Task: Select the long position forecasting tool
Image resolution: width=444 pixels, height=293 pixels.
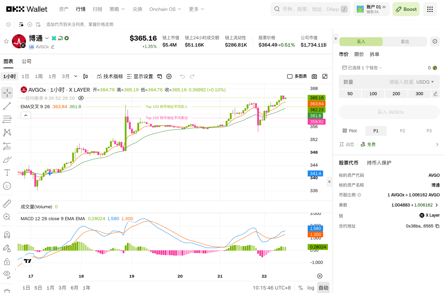Action: [x=7, y=146]
